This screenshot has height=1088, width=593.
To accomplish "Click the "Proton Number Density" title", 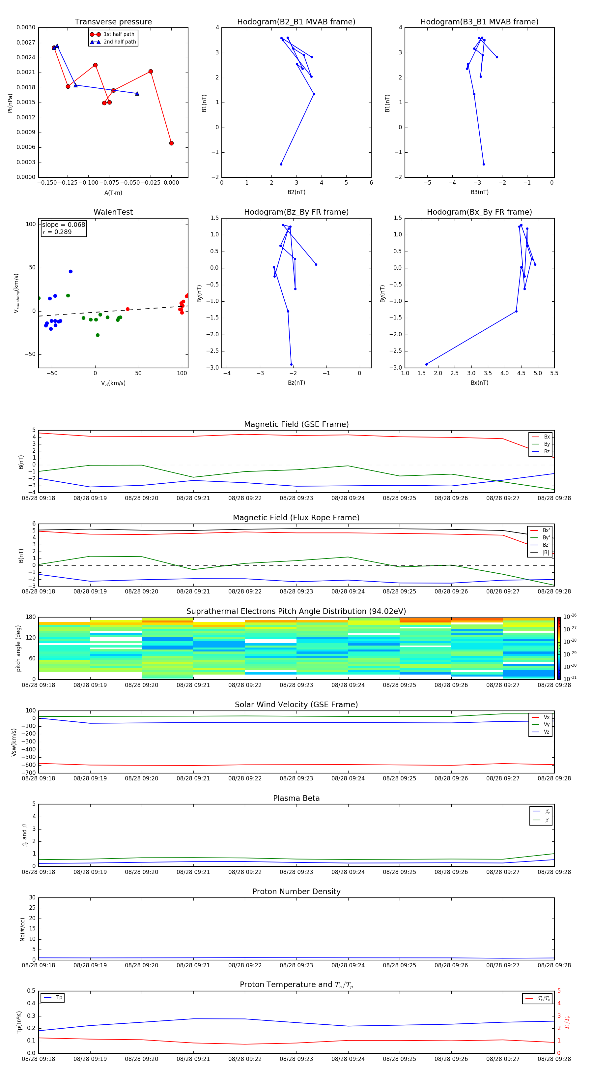I will coord(296,892).
